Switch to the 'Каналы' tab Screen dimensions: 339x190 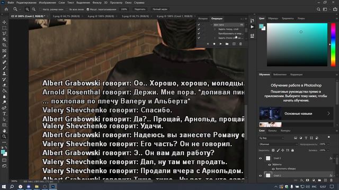coord(272,130)
